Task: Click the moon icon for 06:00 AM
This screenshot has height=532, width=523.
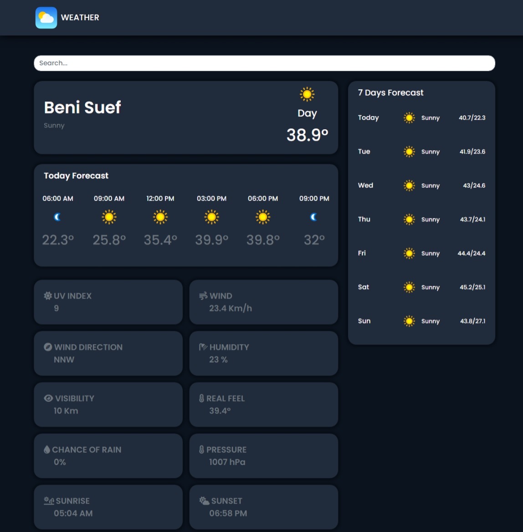Action: pos(57,217)
